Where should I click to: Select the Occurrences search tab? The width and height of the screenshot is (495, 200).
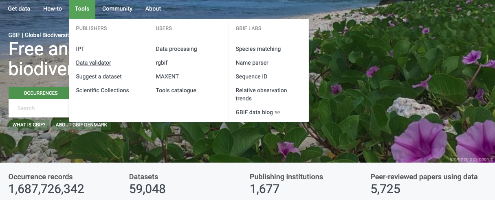(x=40, y=93)
